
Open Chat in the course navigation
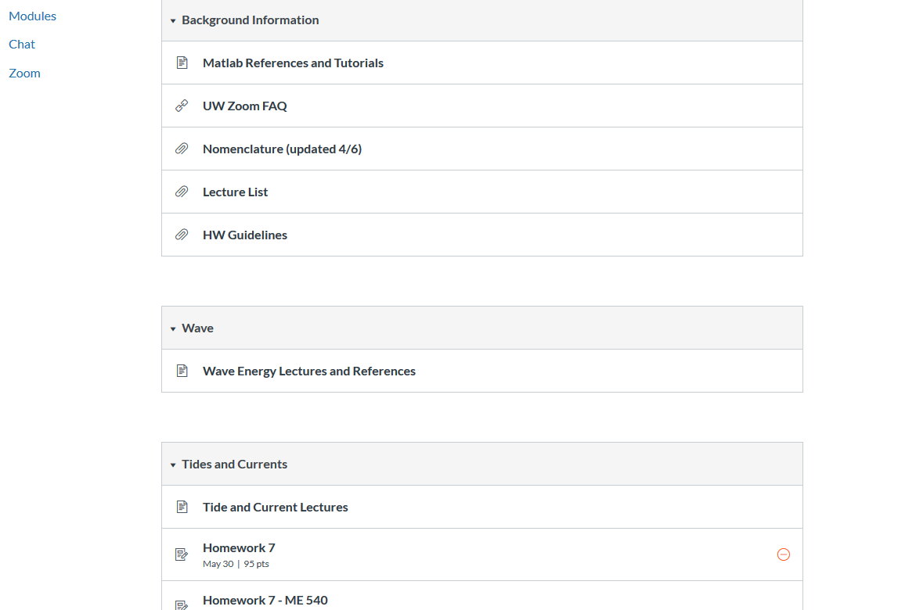coord(22,45)
